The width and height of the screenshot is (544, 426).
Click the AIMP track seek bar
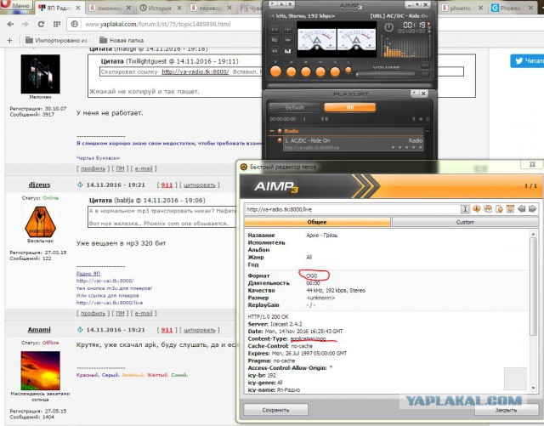pos(349,85)
